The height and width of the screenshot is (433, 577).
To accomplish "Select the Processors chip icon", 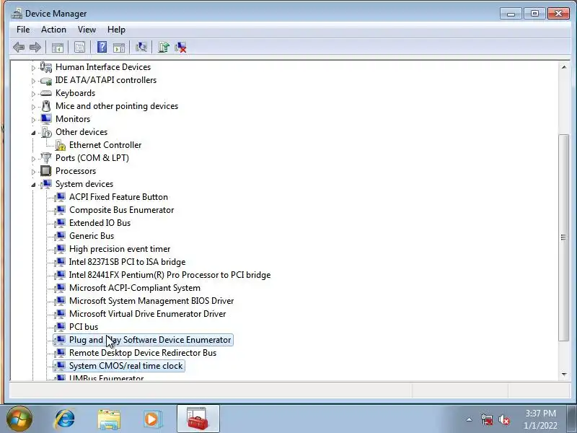I will pos(46,171).
